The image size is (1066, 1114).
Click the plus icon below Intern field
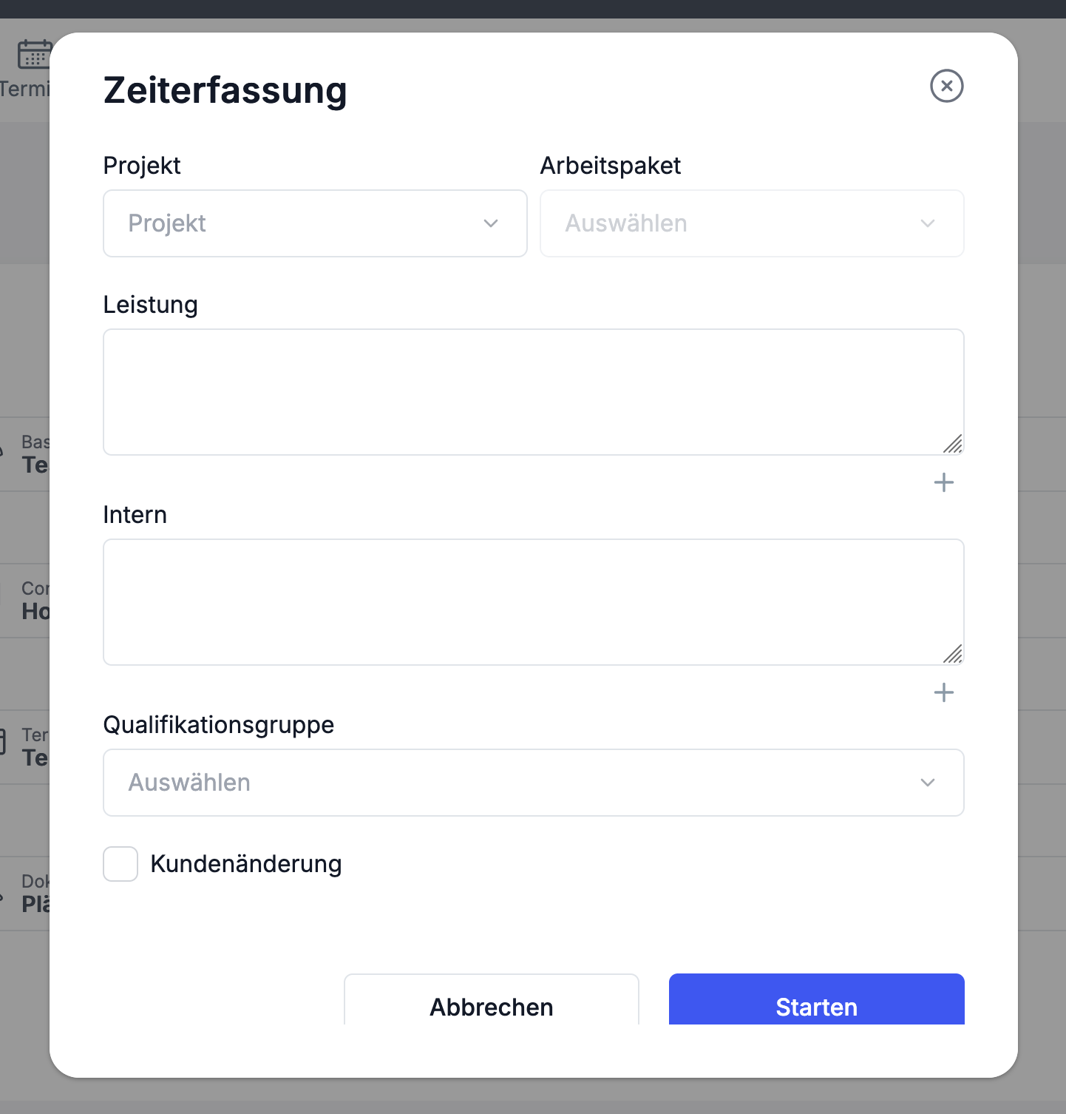(944, 693)
